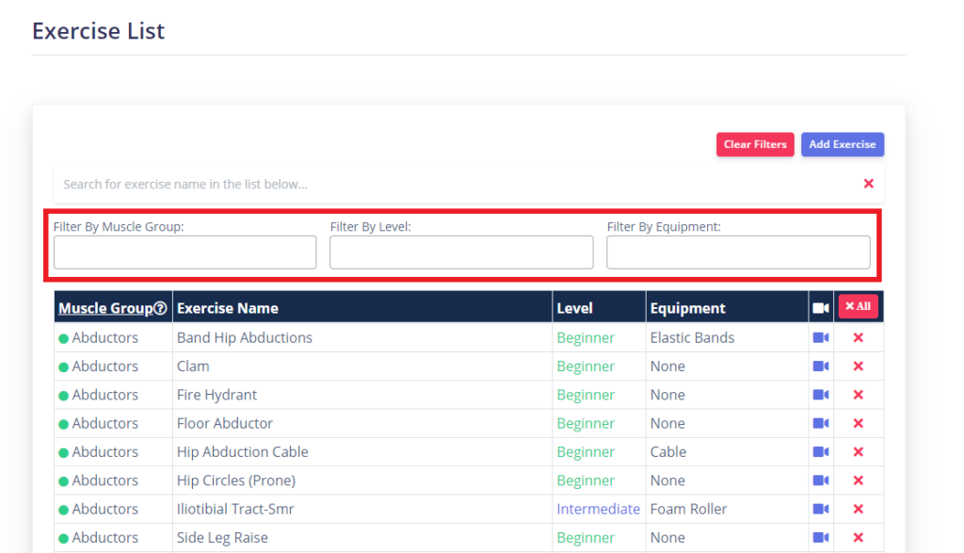The height and width of the screenshot is (553, 964).
Task: Remove the Iliotibial Tract-Smr exercise
Action: point(859,509)
